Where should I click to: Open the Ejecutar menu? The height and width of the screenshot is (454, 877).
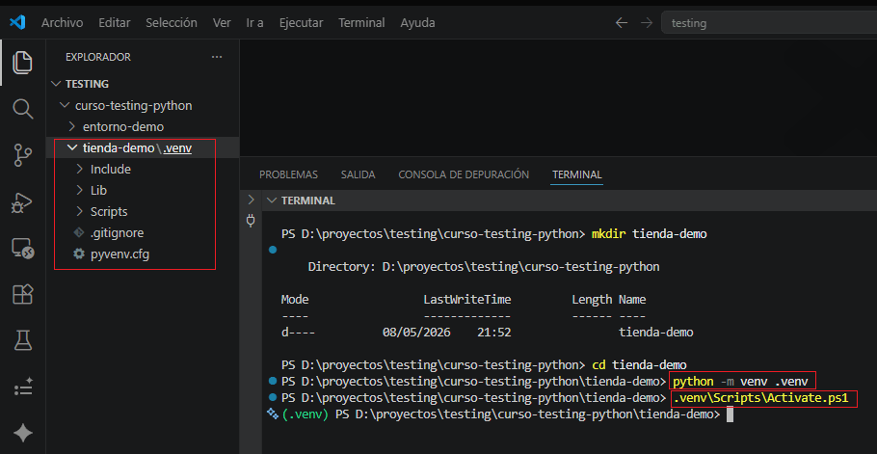(x=301, y=23)
